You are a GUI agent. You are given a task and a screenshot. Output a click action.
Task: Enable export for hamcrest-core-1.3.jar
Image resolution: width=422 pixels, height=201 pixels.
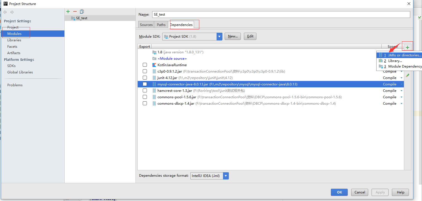point(145,91)
